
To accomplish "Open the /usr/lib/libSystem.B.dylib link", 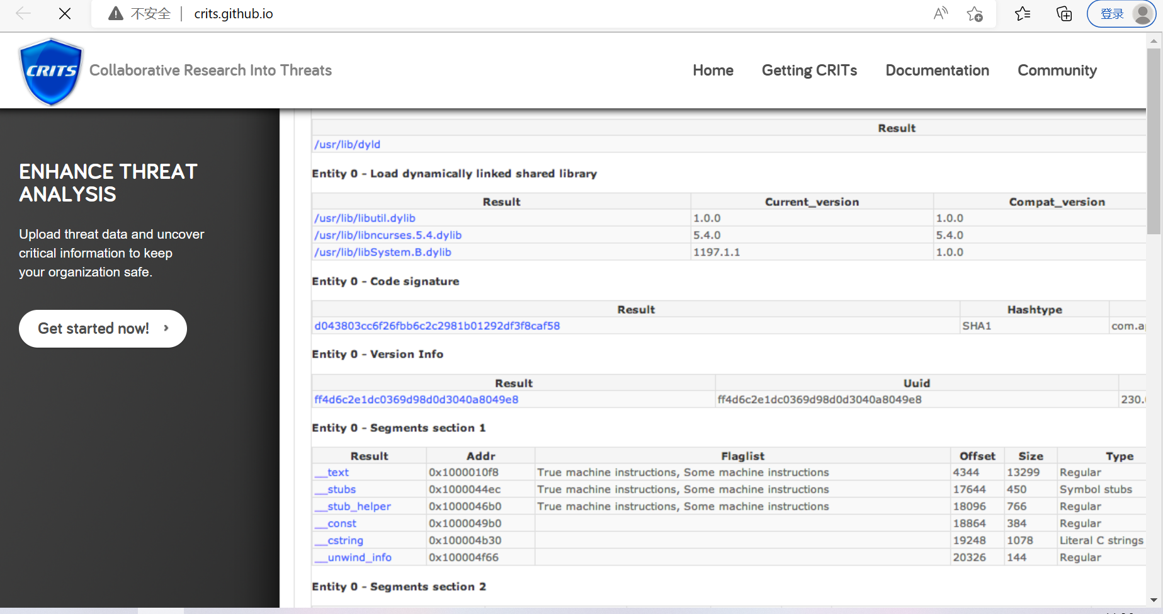I will (383, 252).
